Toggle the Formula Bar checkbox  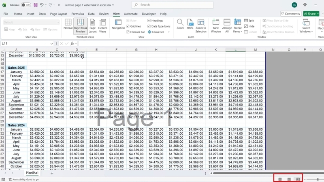(x=128, y=32)
